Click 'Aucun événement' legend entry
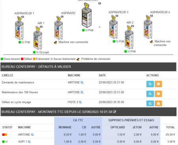This screenshot has width=178, height=145. click(x=63, y=59)
